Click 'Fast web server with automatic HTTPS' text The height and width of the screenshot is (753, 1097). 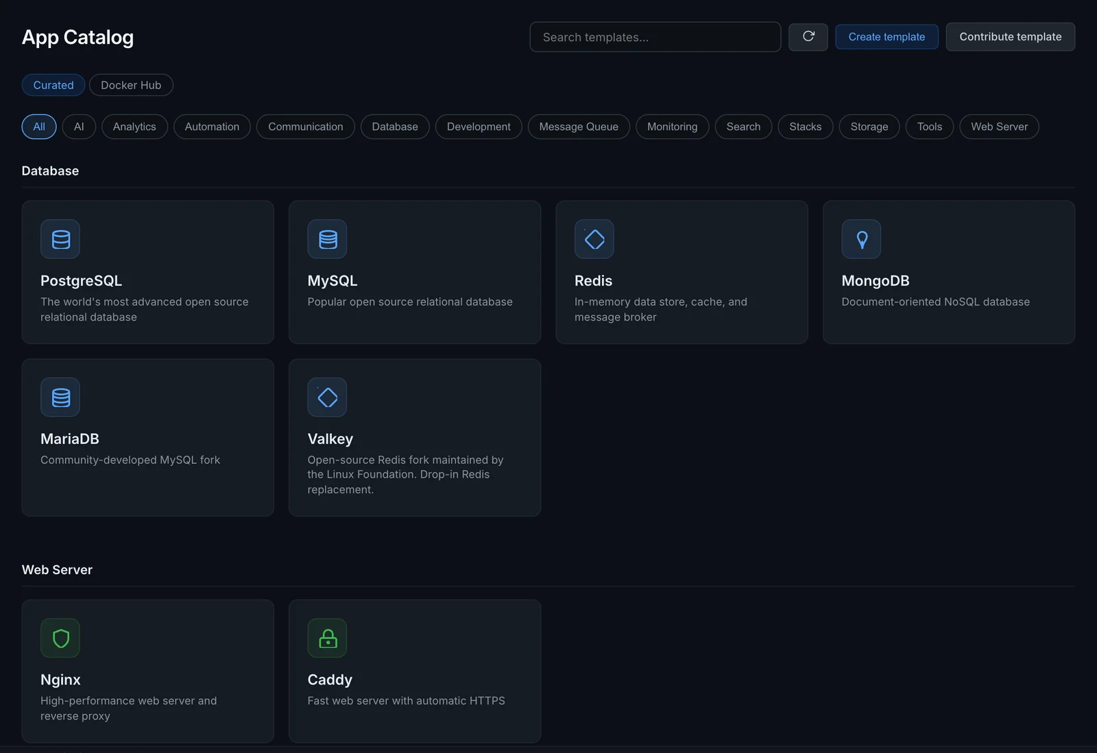[406, 701]
